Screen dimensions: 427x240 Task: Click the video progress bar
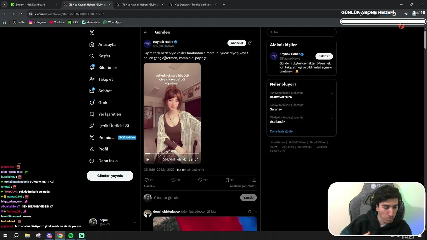point(172,154)
